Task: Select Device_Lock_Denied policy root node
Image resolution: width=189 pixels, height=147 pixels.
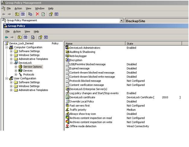Action: pyautogui.click(x=21, y=43)
